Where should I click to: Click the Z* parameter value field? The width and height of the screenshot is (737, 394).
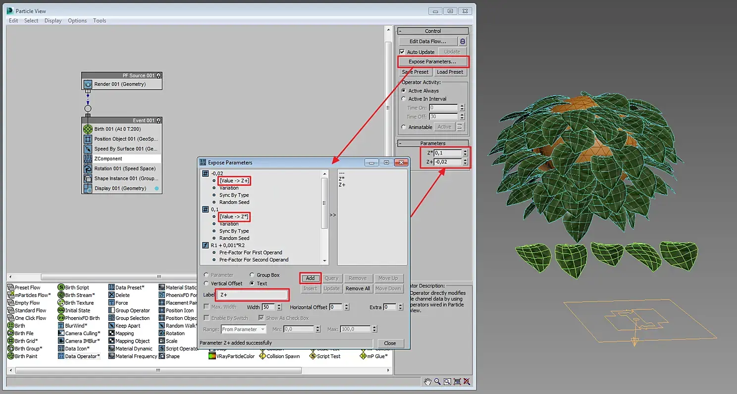[x=448, y=153]
